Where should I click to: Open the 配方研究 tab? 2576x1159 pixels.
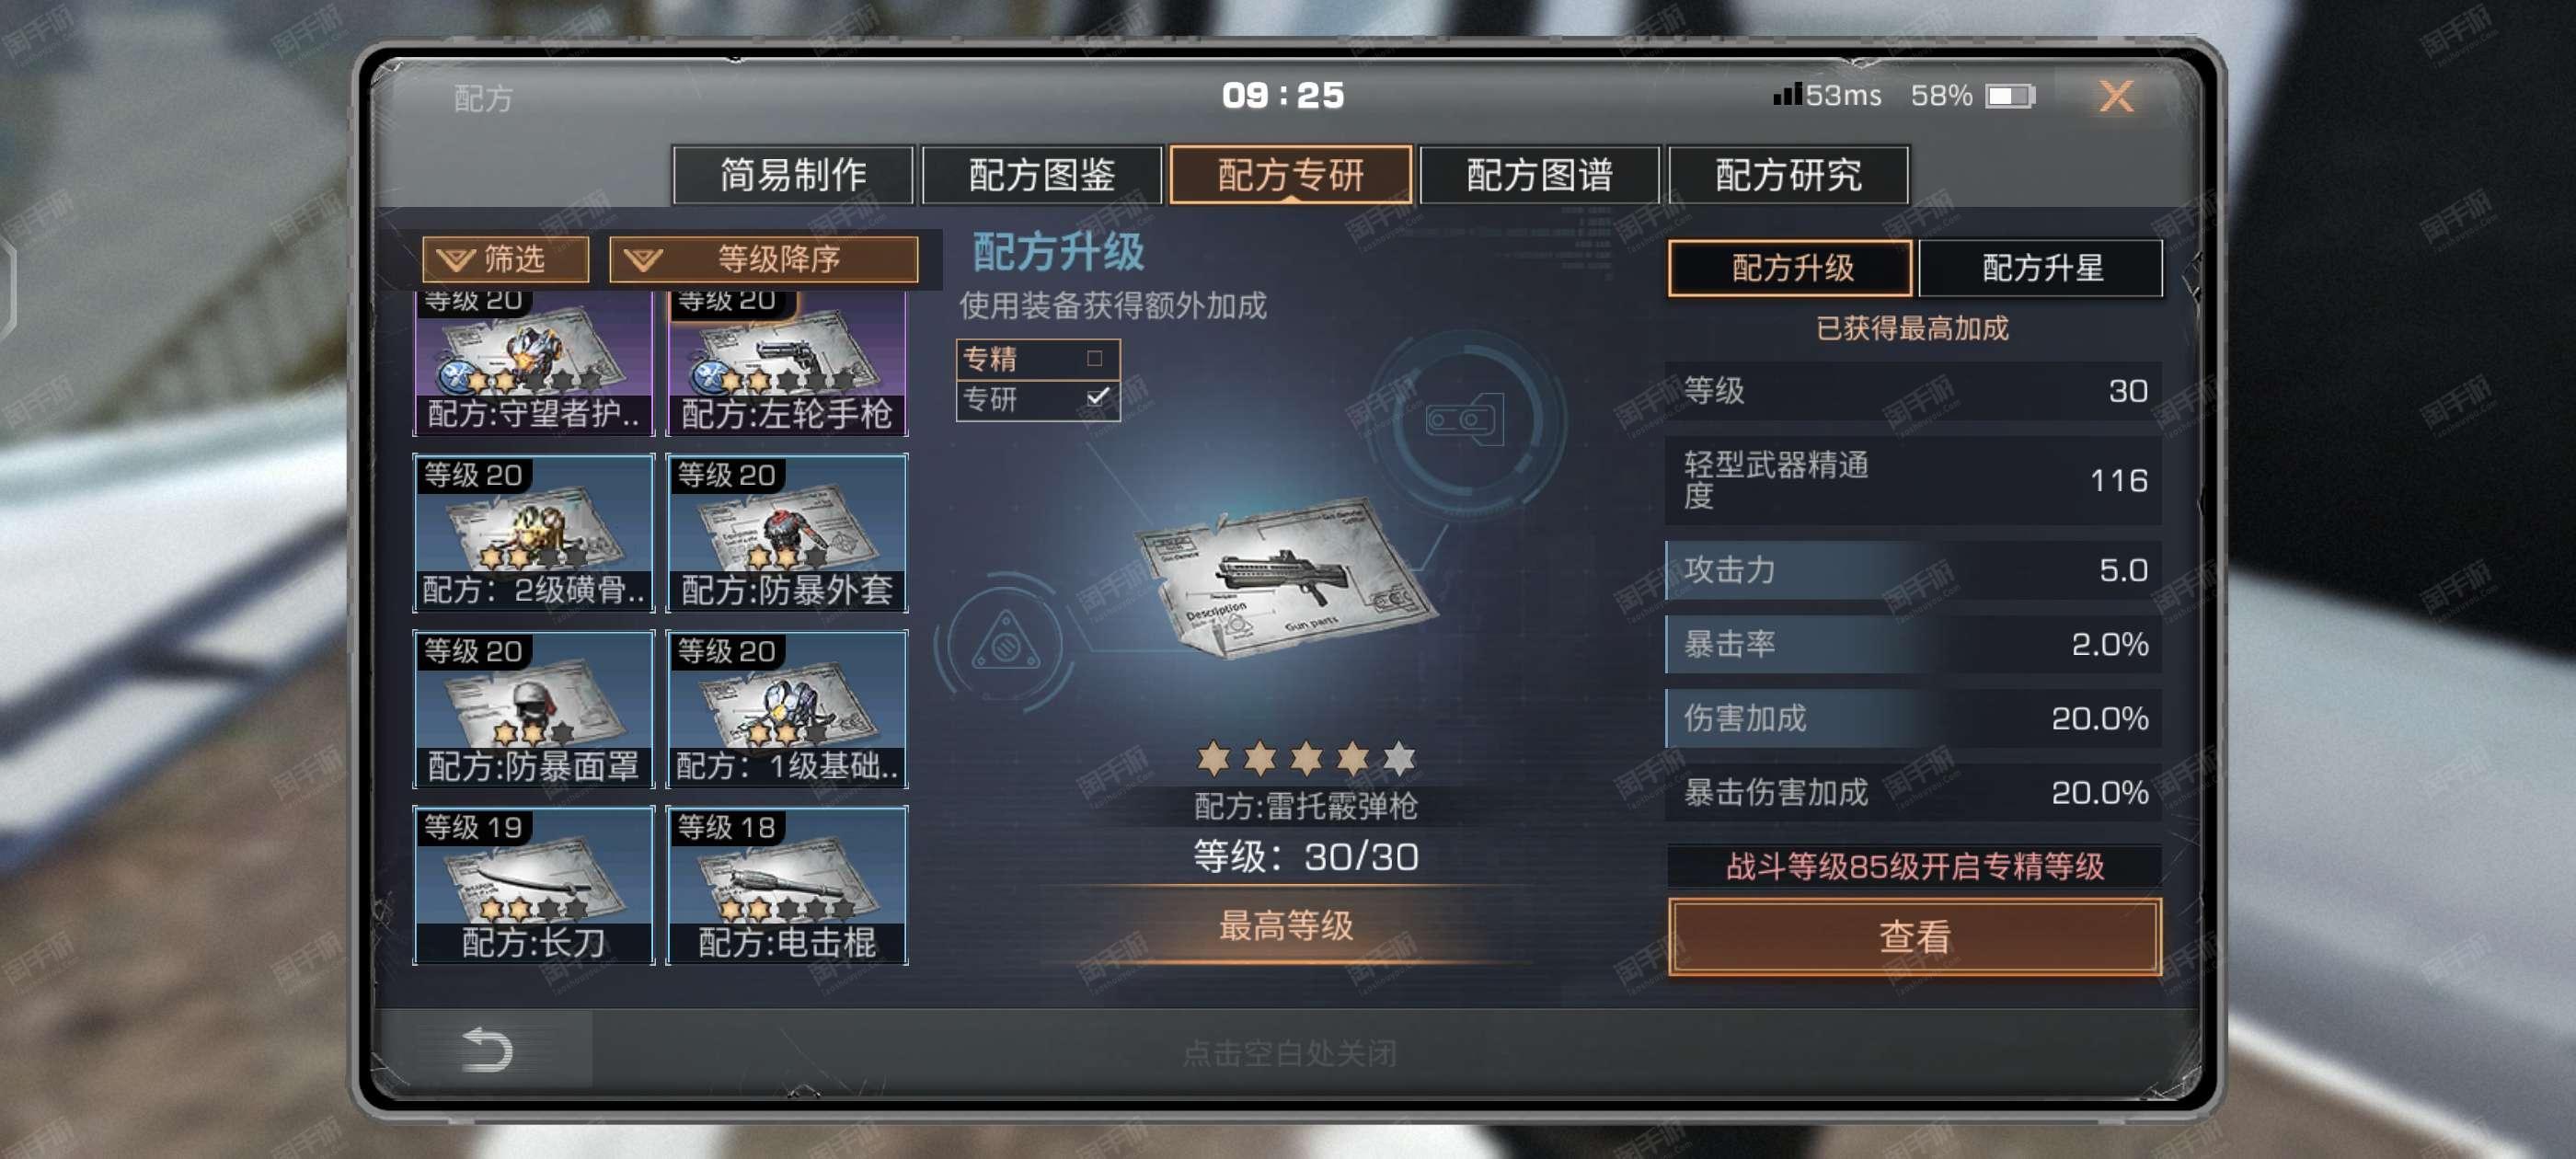tap(1788, 175)
